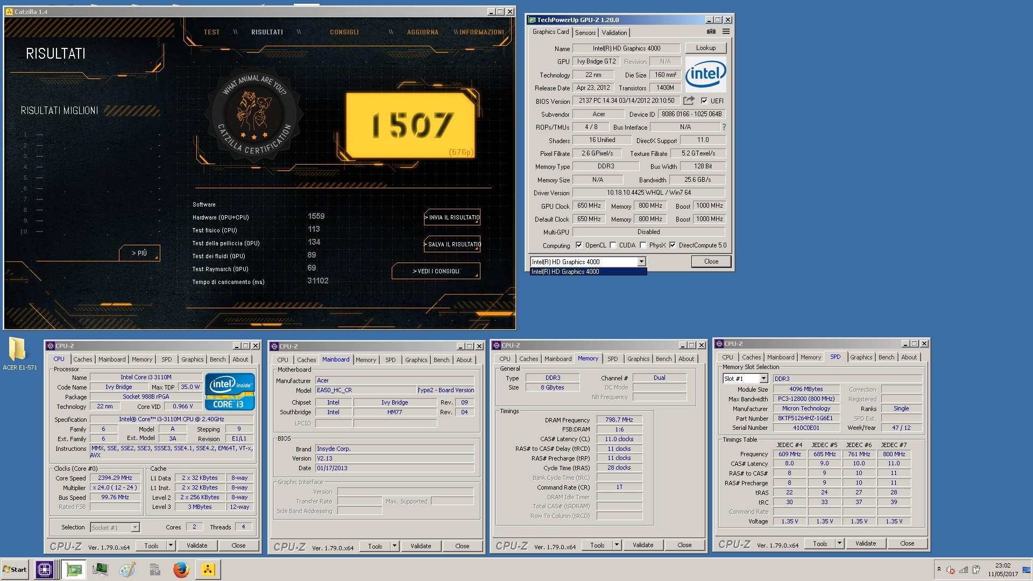Open the Selection Socket #1 dropdown
This screenshot has width=1033, height=581.
135,528
